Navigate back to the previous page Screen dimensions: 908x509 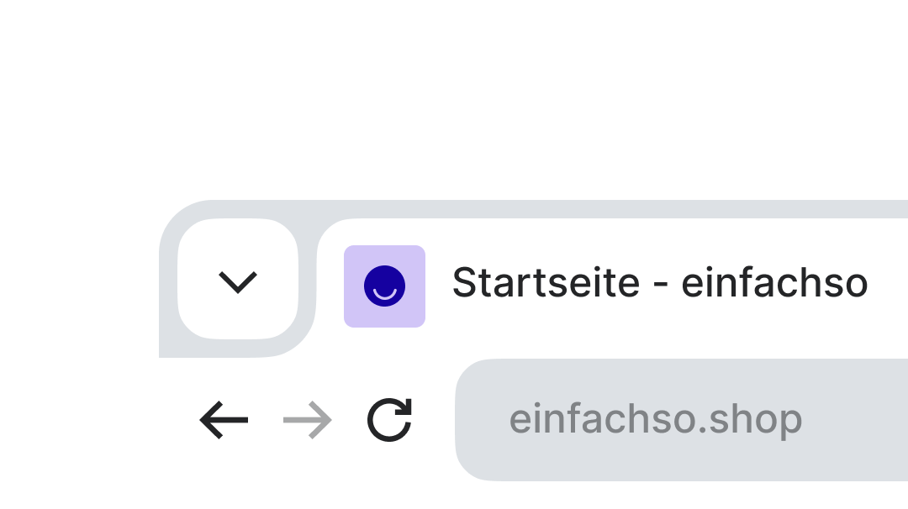pos(224,420)
